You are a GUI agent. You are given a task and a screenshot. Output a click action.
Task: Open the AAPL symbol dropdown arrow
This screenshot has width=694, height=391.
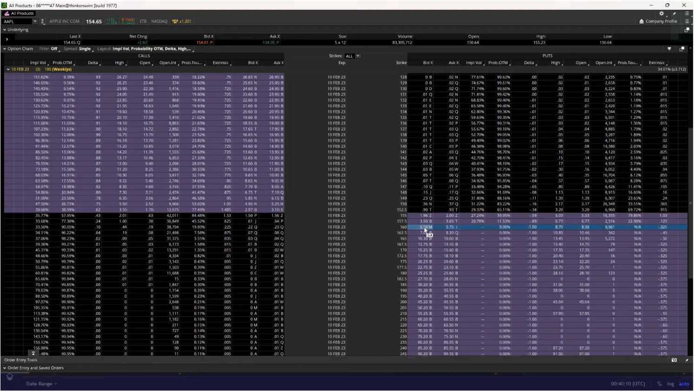pyautogui.click(x=34, y=21)
